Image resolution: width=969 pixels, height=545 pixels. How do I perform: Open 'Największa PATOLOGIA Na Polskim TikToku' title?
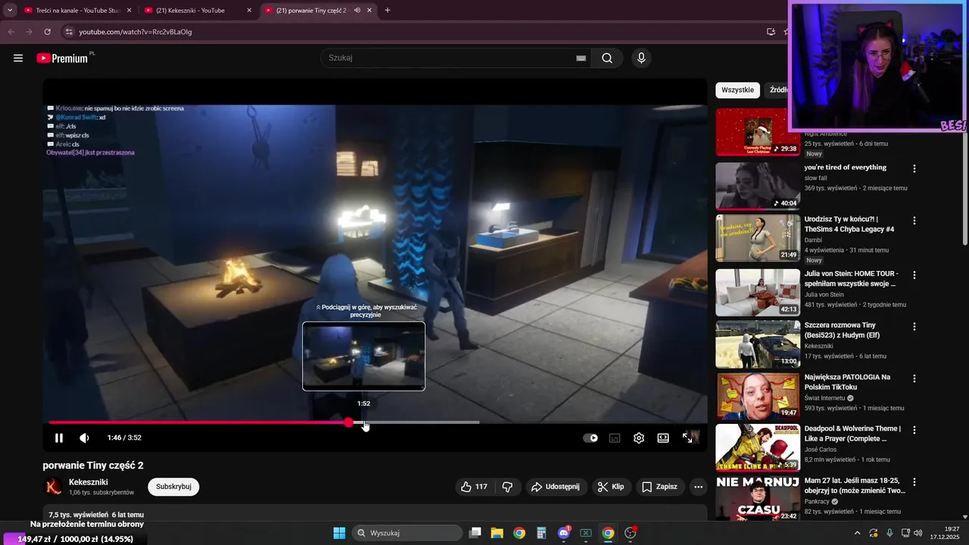pos(847,381)
